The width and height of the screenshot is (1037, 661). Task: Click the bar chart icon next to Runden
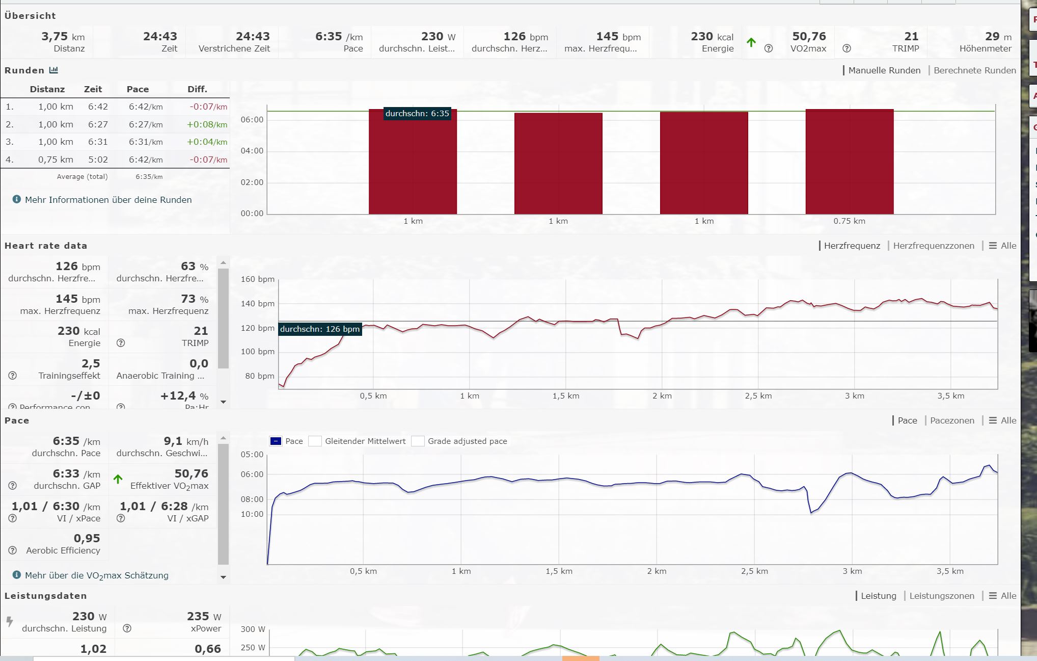tap(53, 70)
